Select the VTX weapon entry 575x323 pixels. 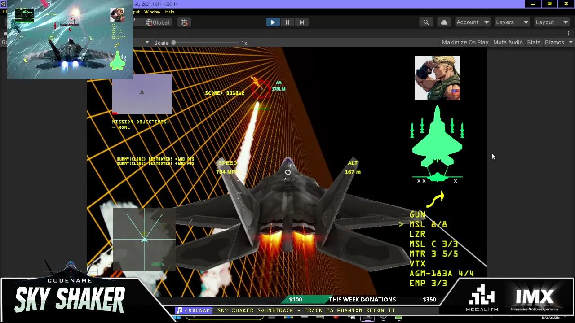417,264
